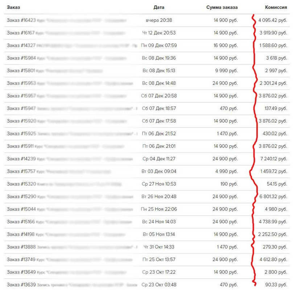298x290 pixels.
Task: Open order Заказ #15984
Action: tap(21, 58)
